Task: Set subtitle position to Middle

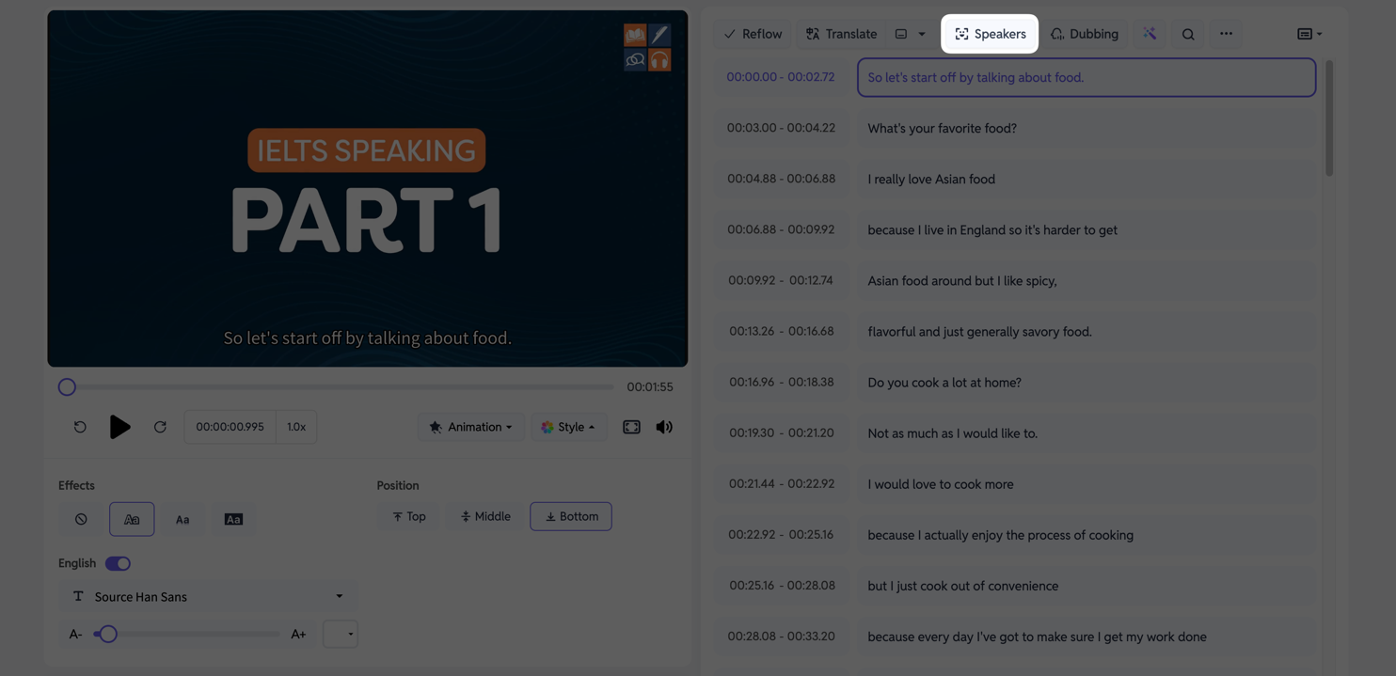Action: [485, 516]
